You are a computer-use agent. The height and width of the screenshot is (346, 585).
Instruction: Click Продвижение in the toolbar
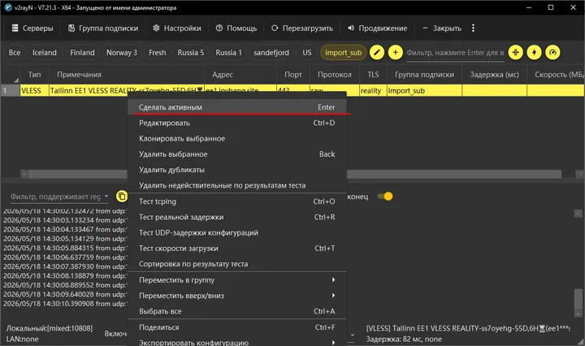point(377,28)
